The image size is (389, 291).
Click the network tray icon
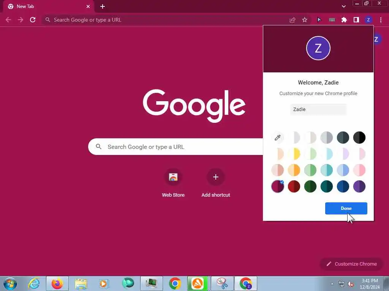click(x=342, y=284)
